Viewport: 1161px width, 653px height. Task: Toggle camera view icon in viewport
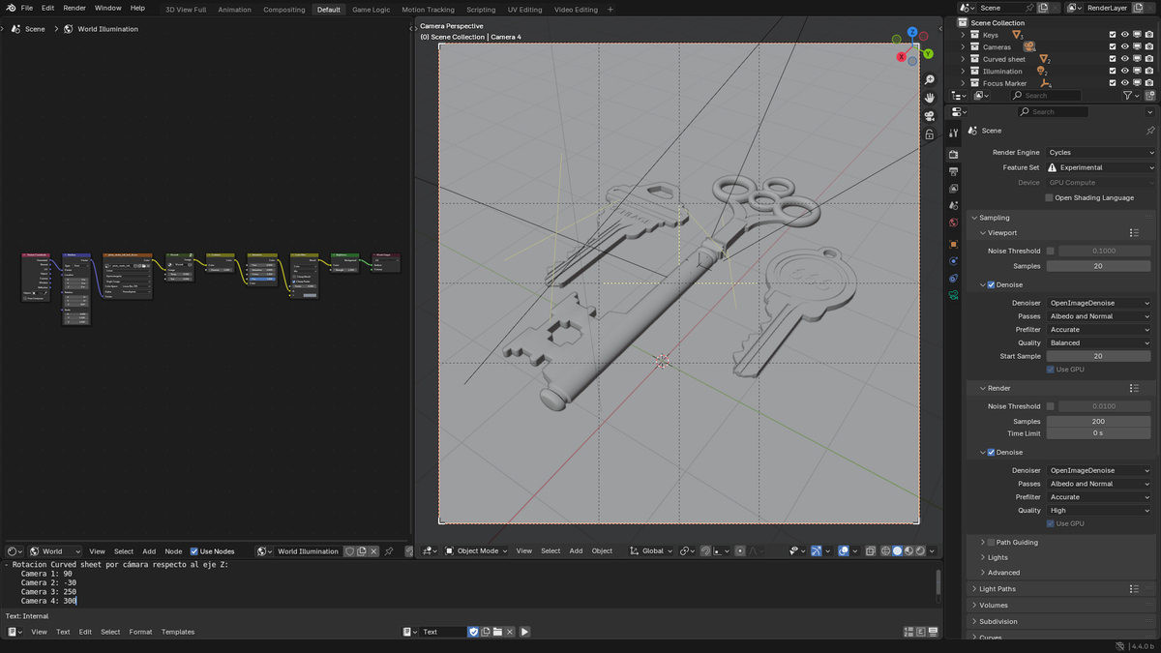tap(930, 116)
